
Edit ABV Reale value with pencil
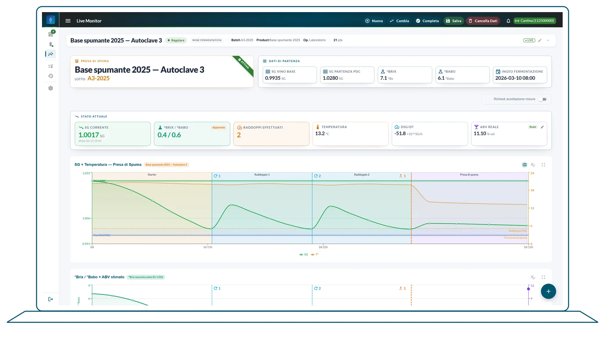pos(542,127)
